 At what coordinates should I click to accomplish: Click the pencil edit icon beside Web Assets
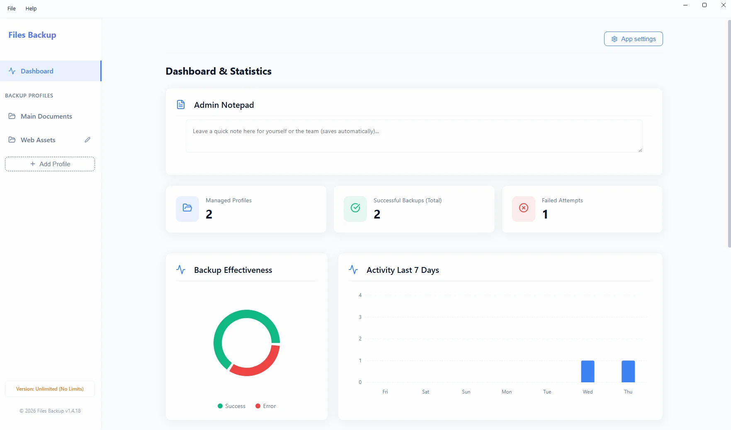(x=87, y=140)
